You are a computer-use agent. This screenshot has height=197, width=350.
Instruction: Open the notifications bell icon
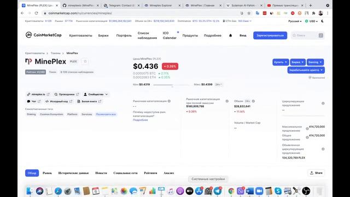pos(231,35)
